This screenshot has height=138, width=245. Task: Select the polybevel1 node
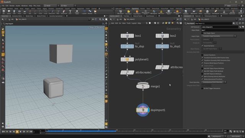coord(127,59)
